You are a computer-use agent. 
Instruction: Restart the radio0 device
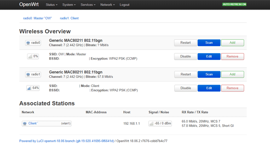click(185, 43)
